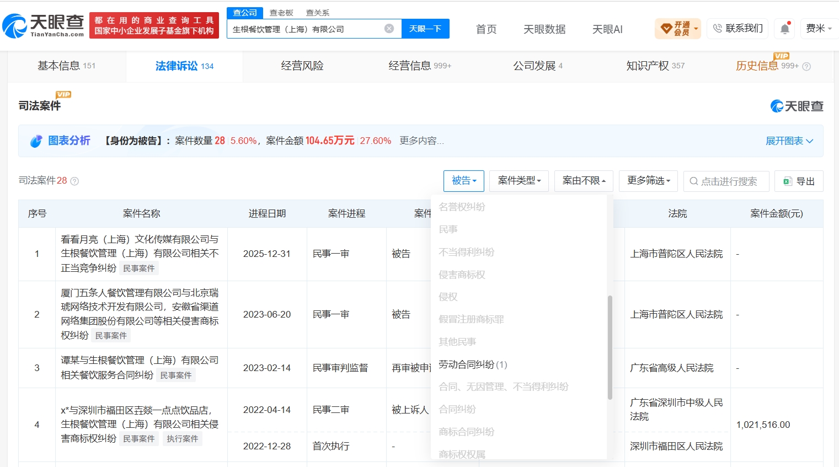Open the case starting 厦门五条人餐饮管理有限公司
This screenshot has height=467, width=839.
tap(140, 314)
